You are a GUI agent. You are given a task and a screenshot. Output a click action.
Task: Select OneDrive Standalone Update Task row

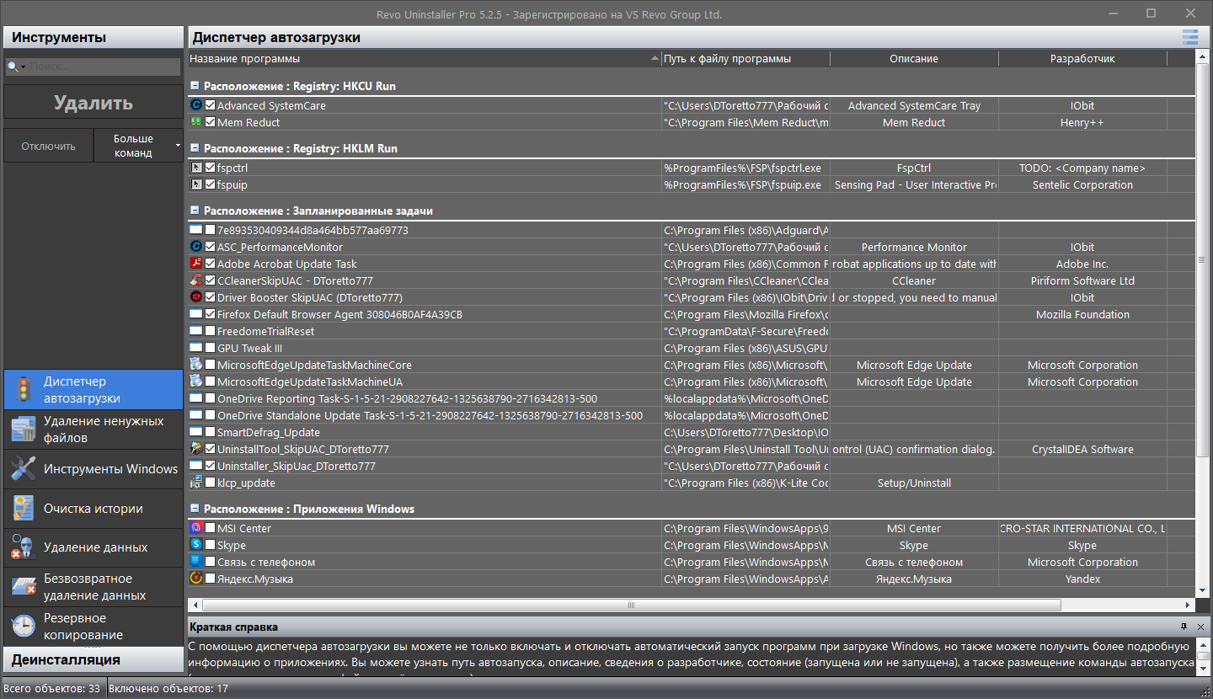[691, 415]
